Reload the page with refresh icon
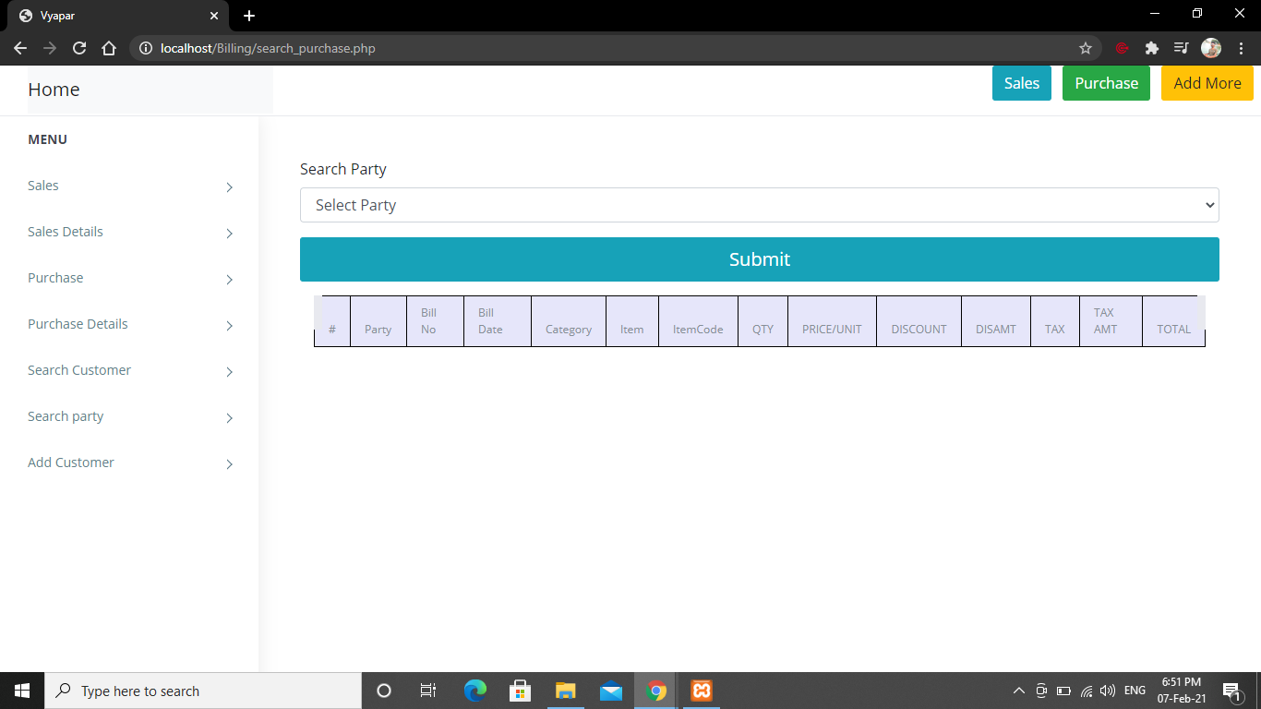The width and height of the screenshot is (1261, 709). coord(79,48)
